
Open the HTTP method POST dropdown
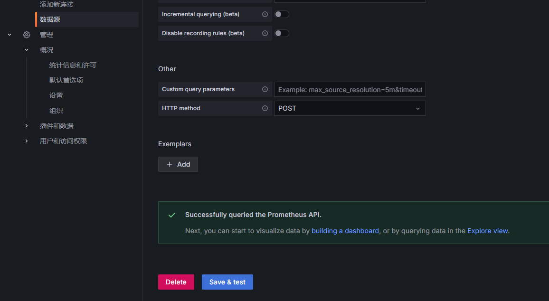(350, 108)
